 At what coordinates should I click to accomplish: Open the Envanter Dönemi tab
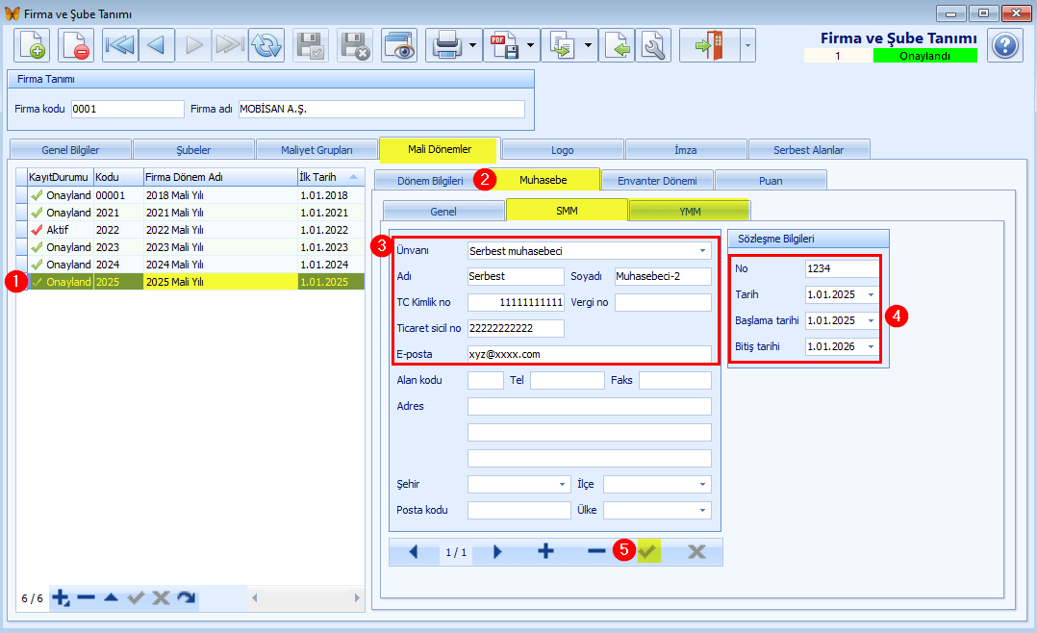coord(657,181)
